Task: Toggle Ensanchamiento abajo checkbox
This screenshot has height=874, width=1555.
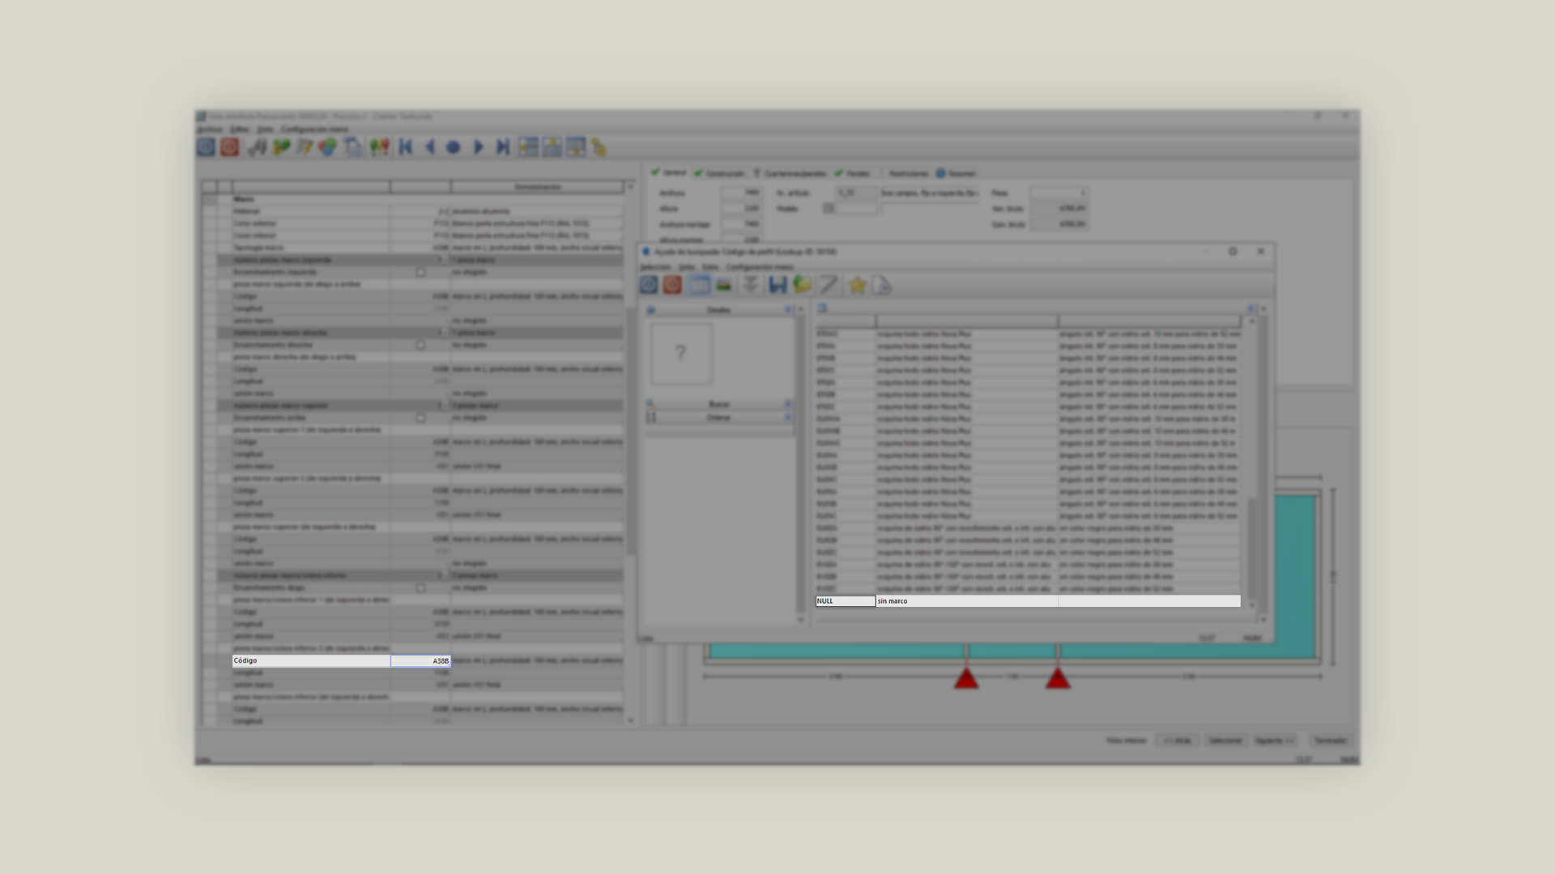Action: click(420, 588)
